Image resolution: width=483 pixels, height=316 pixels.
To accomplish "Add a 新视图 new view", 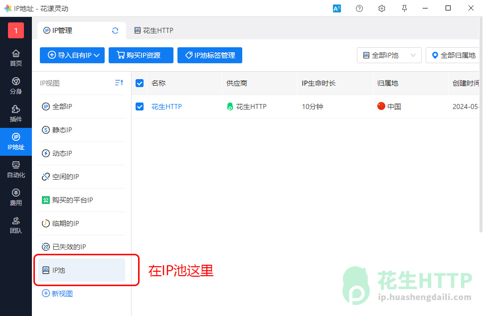I will [57, 293].
